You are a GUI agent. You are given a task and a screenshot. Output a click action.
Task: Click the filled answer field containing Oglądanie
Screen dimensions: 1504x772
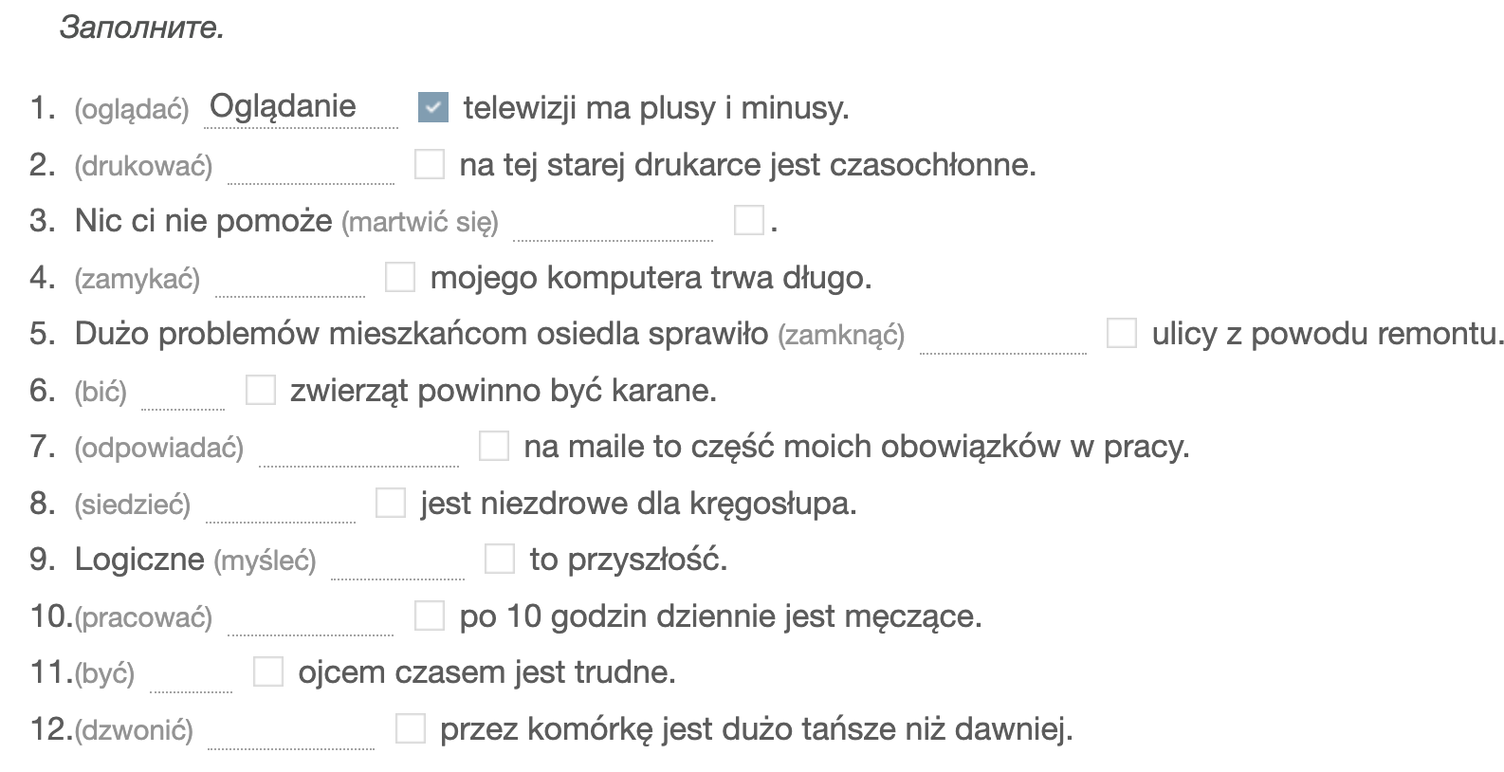tap(302, 108)
